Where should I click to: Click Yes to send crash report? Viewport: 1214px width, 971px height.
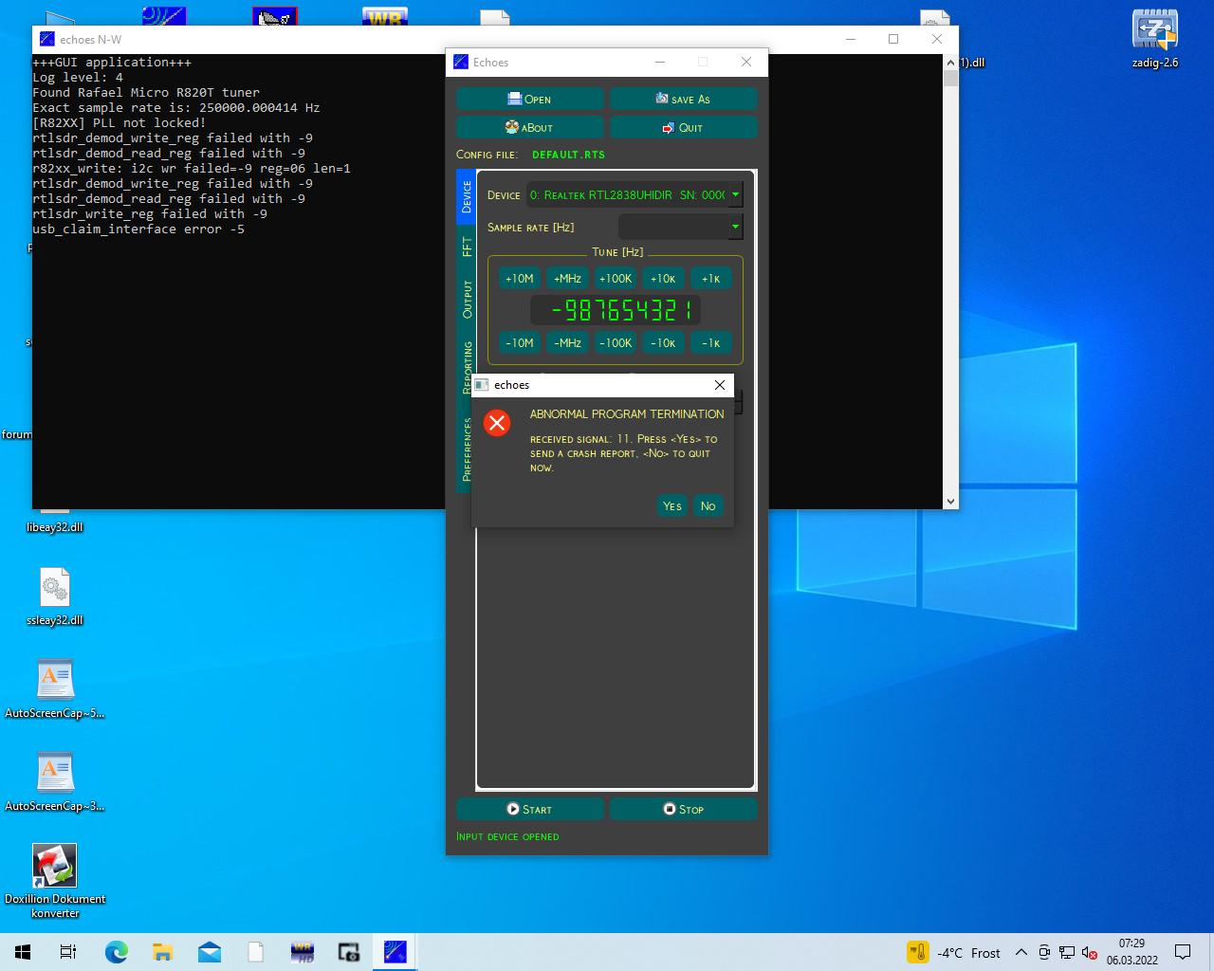672,506
